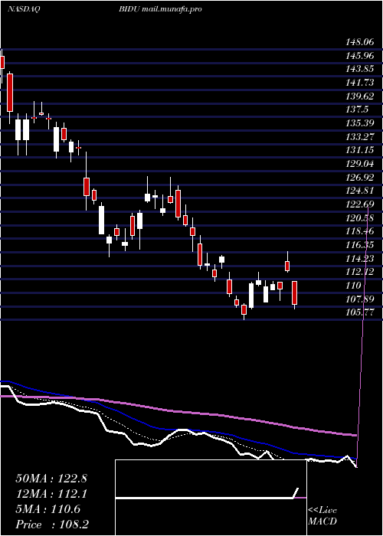This screenshot has width=383, height=536.
Task: Click the 148.06 price axis label
Action: click(360, 42)
